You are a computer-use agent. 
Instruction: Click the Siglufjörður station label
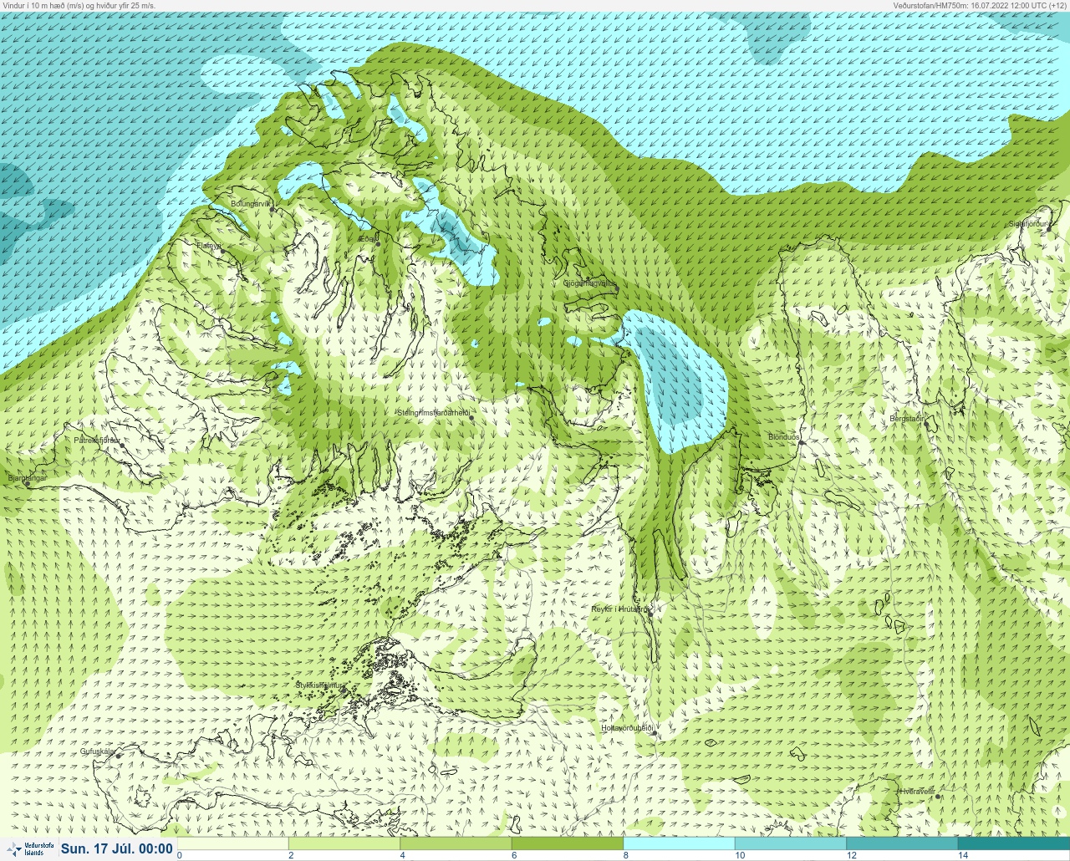pos(1028,224)
